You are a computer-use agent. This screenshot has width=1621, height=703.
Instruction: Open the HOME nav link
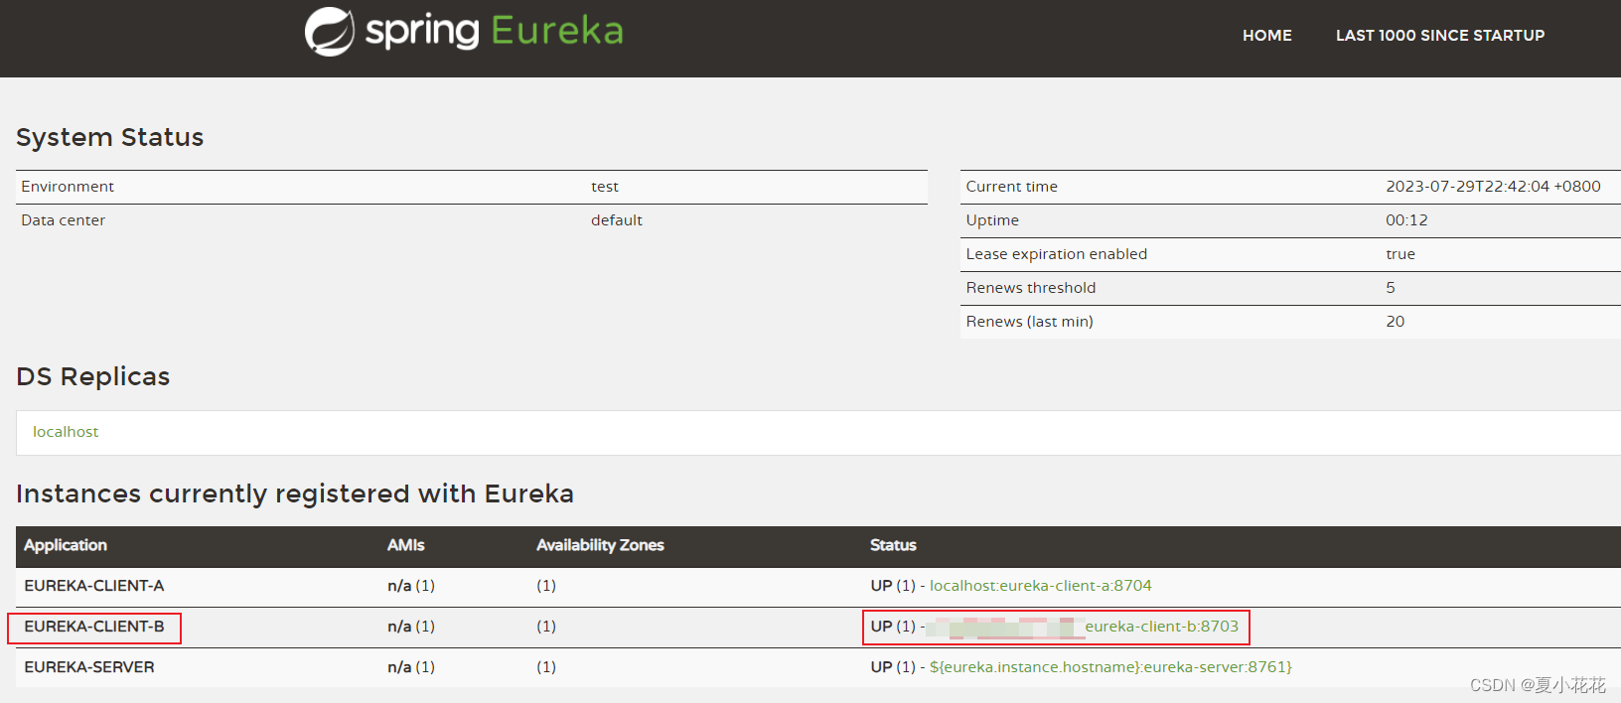tap(1267, 36)
